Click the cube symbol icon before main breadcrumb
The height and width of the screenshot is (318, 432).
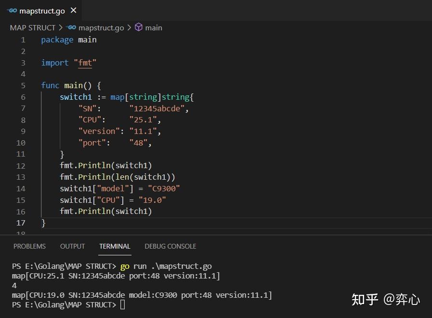139,27
